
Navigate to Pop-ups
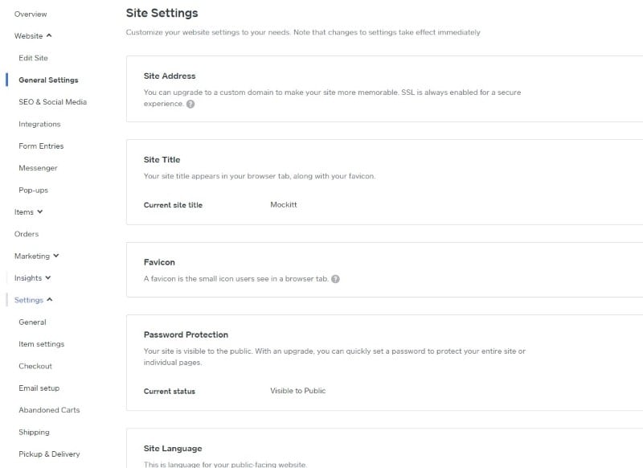click(33, 191)
